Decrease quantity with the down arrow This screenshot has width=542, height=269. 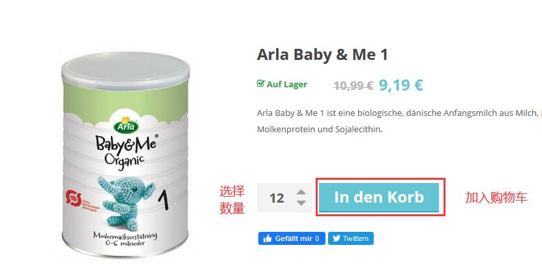pos(301,203)
